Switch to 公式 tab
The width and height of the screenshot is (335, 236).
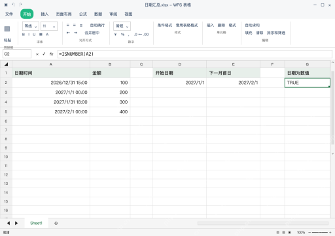click(x=83, y=14)
